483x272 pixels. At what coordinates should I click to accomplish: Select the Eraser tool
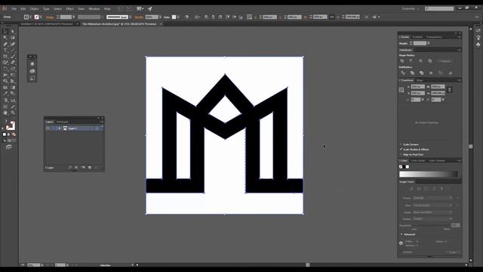coord(13,63)
